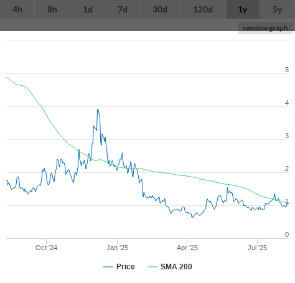Click the y-axis value 2
Image resolution: width=295 pixels, height=283 pixels.
point(287,169)
